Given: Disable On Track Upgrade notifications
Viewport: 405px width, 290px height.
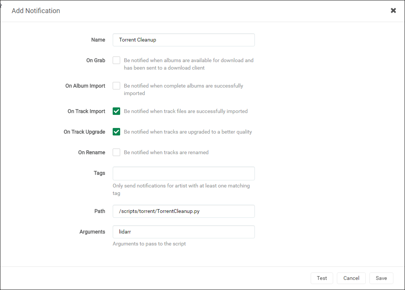Looking at the screenshot, I should point(116,132).
